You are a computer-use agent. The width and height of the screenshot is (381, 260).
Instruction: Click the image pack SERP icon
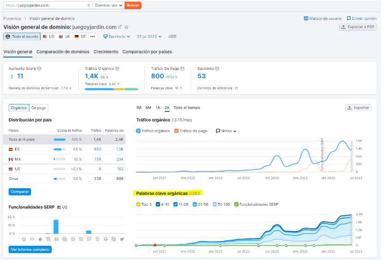coord(56,239)
